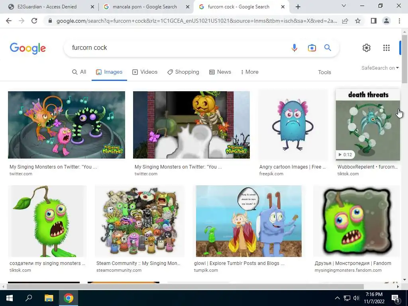408x306 pixels.
Task: Open the Shopping results tab
Action: pos(183,72)
